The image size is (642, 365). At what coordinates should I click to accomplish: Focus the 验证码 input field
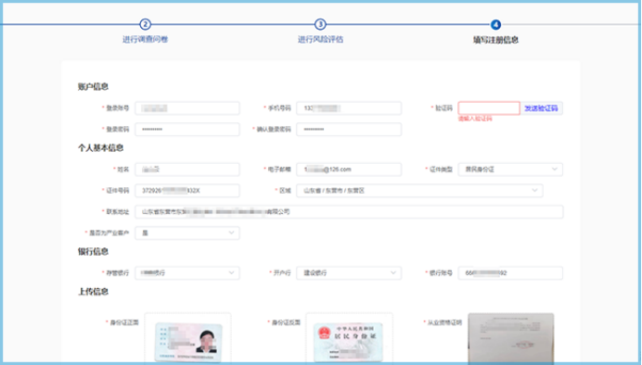coord(489,108)
